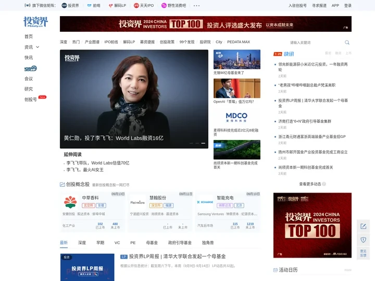Open the main carousel featured image
Image resolution: width=375 pixels, height=281 pixels.
pos(134,99)
